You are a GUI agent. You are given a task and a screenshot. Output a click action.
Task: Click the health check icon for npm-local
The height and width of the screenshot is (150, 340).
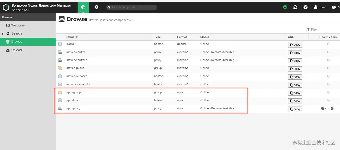pyautogui.click(x=328, y=100)
